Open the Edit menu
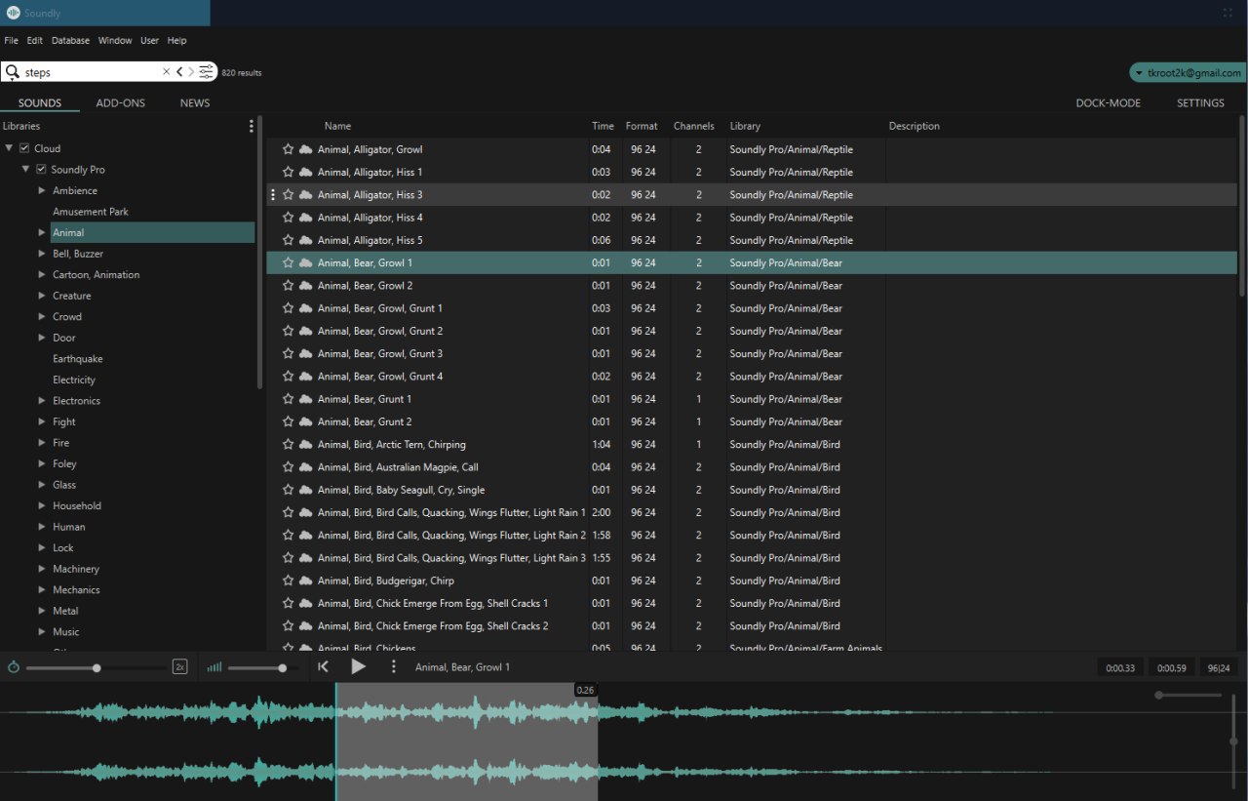The image size is (1248, 801). pyautogui.click(x=35, y=41)
